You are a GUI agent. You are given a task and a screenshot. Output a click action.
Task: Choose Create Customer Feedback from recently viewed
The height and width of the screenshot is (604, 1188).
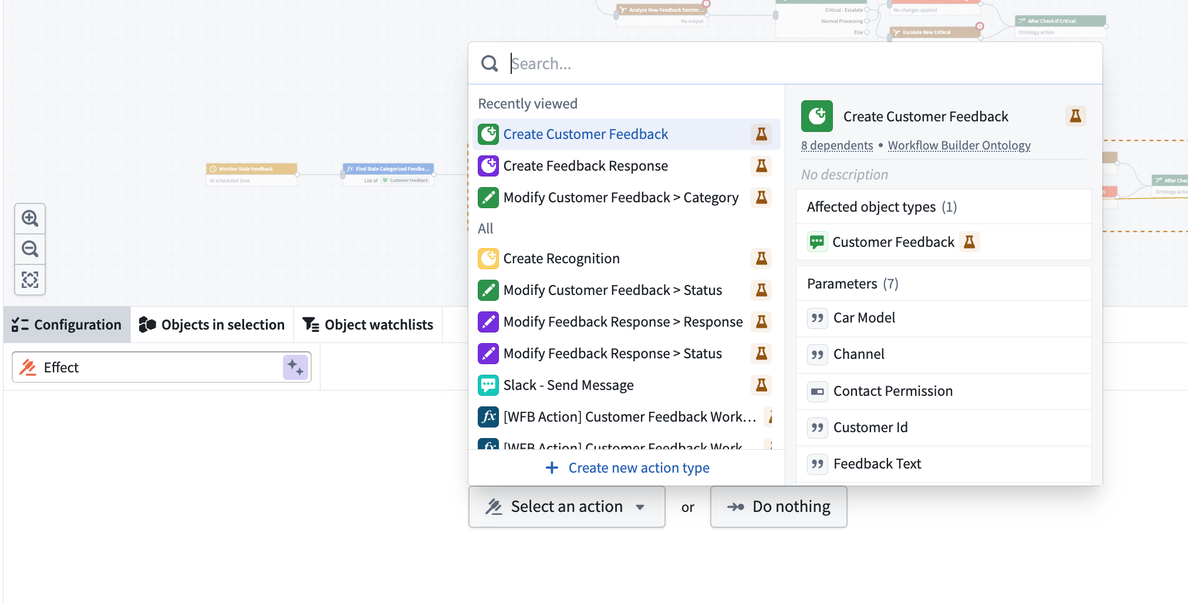(x=626, y=134)
